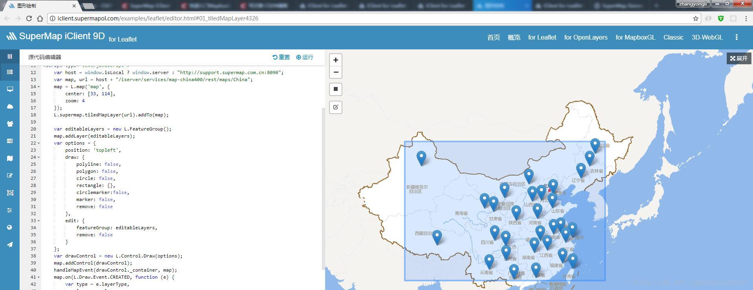Screen dimensions: 753x290
Task: Collapse code fold at line 41
Action: (38, 277)
